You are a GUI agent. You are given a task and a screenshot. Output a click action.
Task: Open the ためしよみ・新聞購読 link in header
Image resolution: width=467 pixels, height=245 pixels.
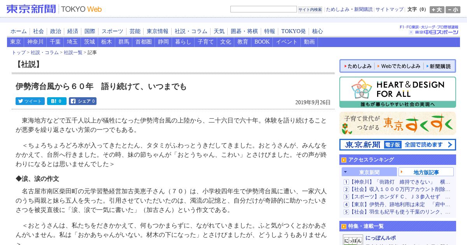click(x=349, y=9)
